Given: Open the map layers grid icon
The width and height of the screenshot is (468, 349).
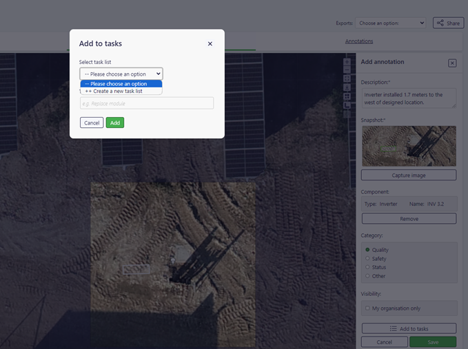Looking at the screenshot, I should 347,96.
